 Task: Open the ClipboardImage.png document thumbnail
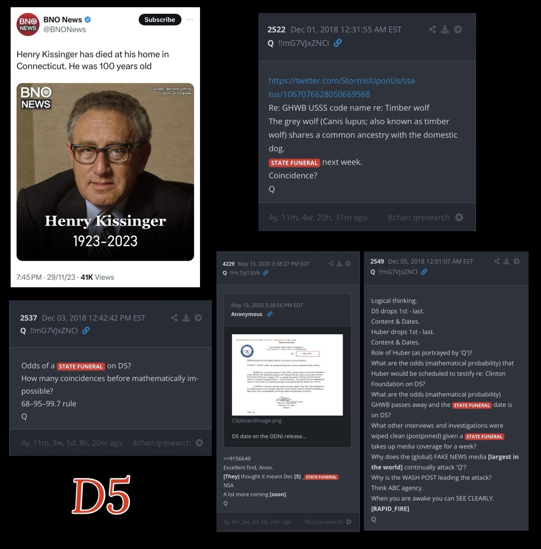pyautogui.click(x=287, y=375)
